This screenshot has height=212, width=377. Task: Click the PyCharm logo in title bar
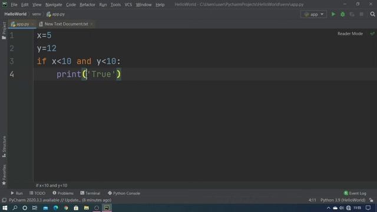(5, 4)
